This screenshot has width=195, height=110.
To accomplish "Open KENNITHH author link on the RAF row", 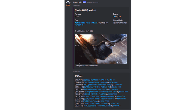I will click(x=111, y=80).
